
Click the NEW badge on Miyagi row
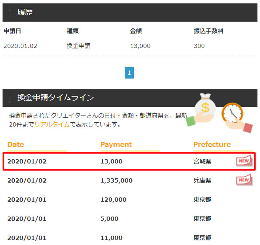click(244, 161)
